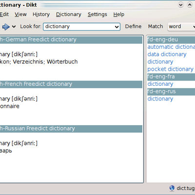
Task: Select dictionary under fd-eng-fra
Action: click(x=160, y=84)
